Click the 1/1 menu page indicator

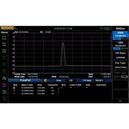pos(120,101)
